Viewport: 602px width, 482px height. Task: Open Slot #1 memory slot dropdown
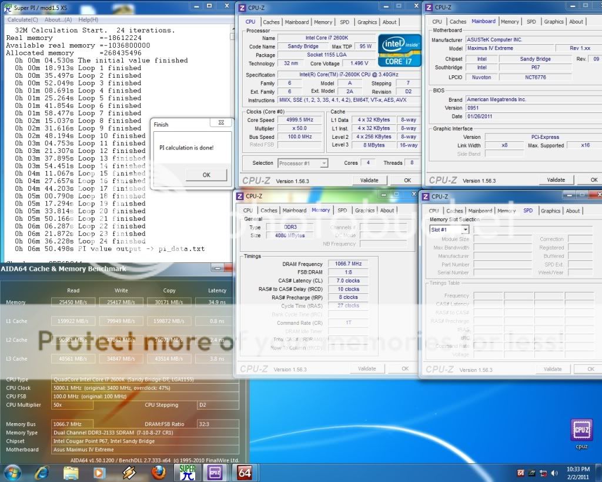[449, 230]
